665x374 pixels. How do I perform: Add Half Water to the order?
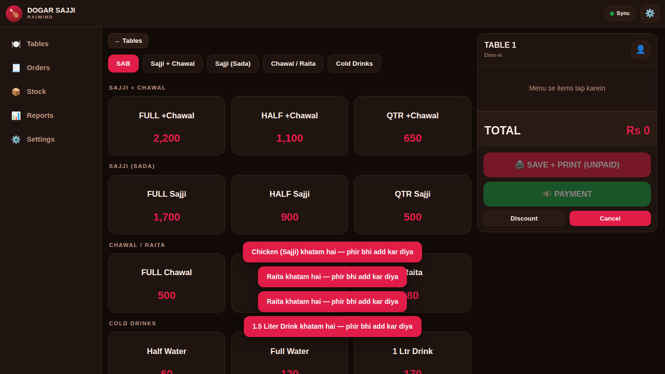coord(166,353)
